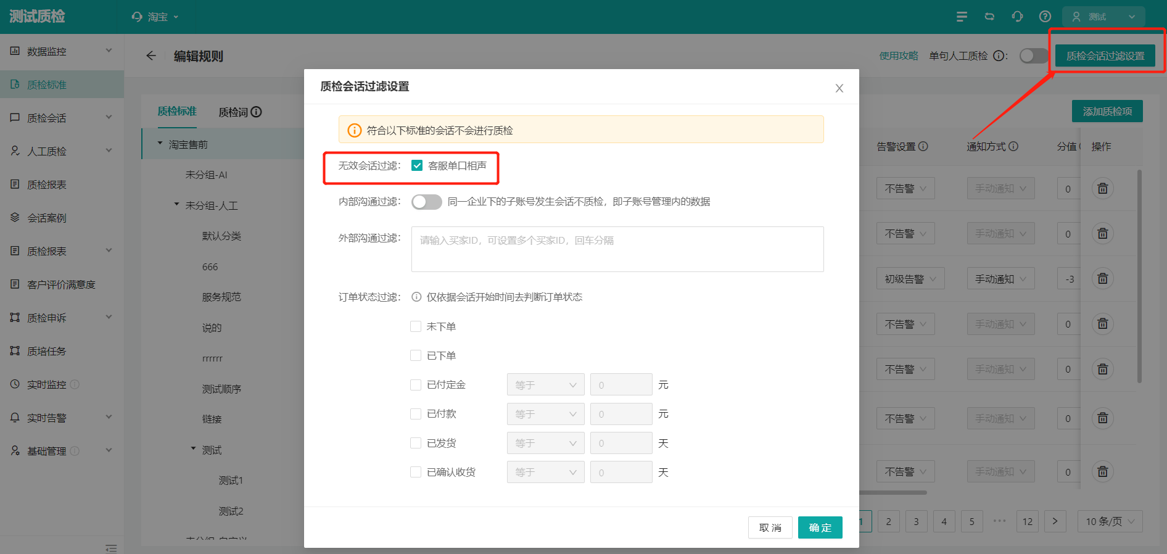Open 客户评价满意度 in the sidebar
The width and height of the screenshot is (1167, 554).
point(62,284)
